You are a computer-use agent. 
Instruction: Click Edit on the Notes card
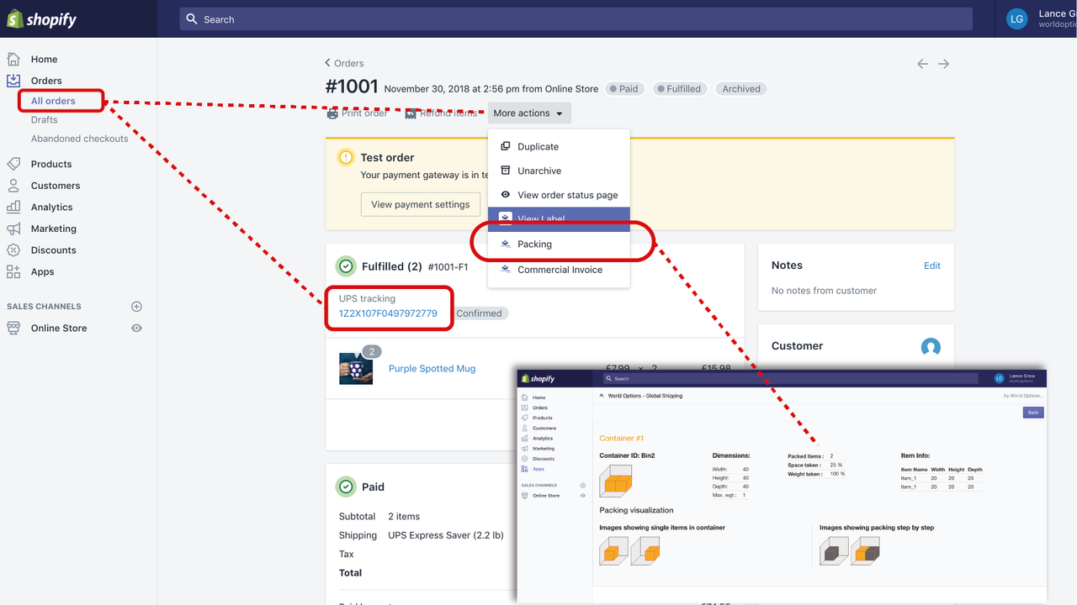[x=931, y=265]
